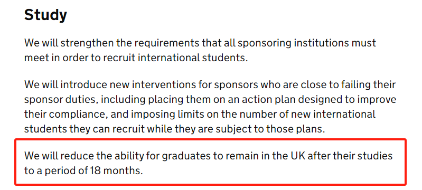Click the paragraph about strengthening sponsoring institution requirements
The height and width of the screenshot is (190, 422).
200,50
